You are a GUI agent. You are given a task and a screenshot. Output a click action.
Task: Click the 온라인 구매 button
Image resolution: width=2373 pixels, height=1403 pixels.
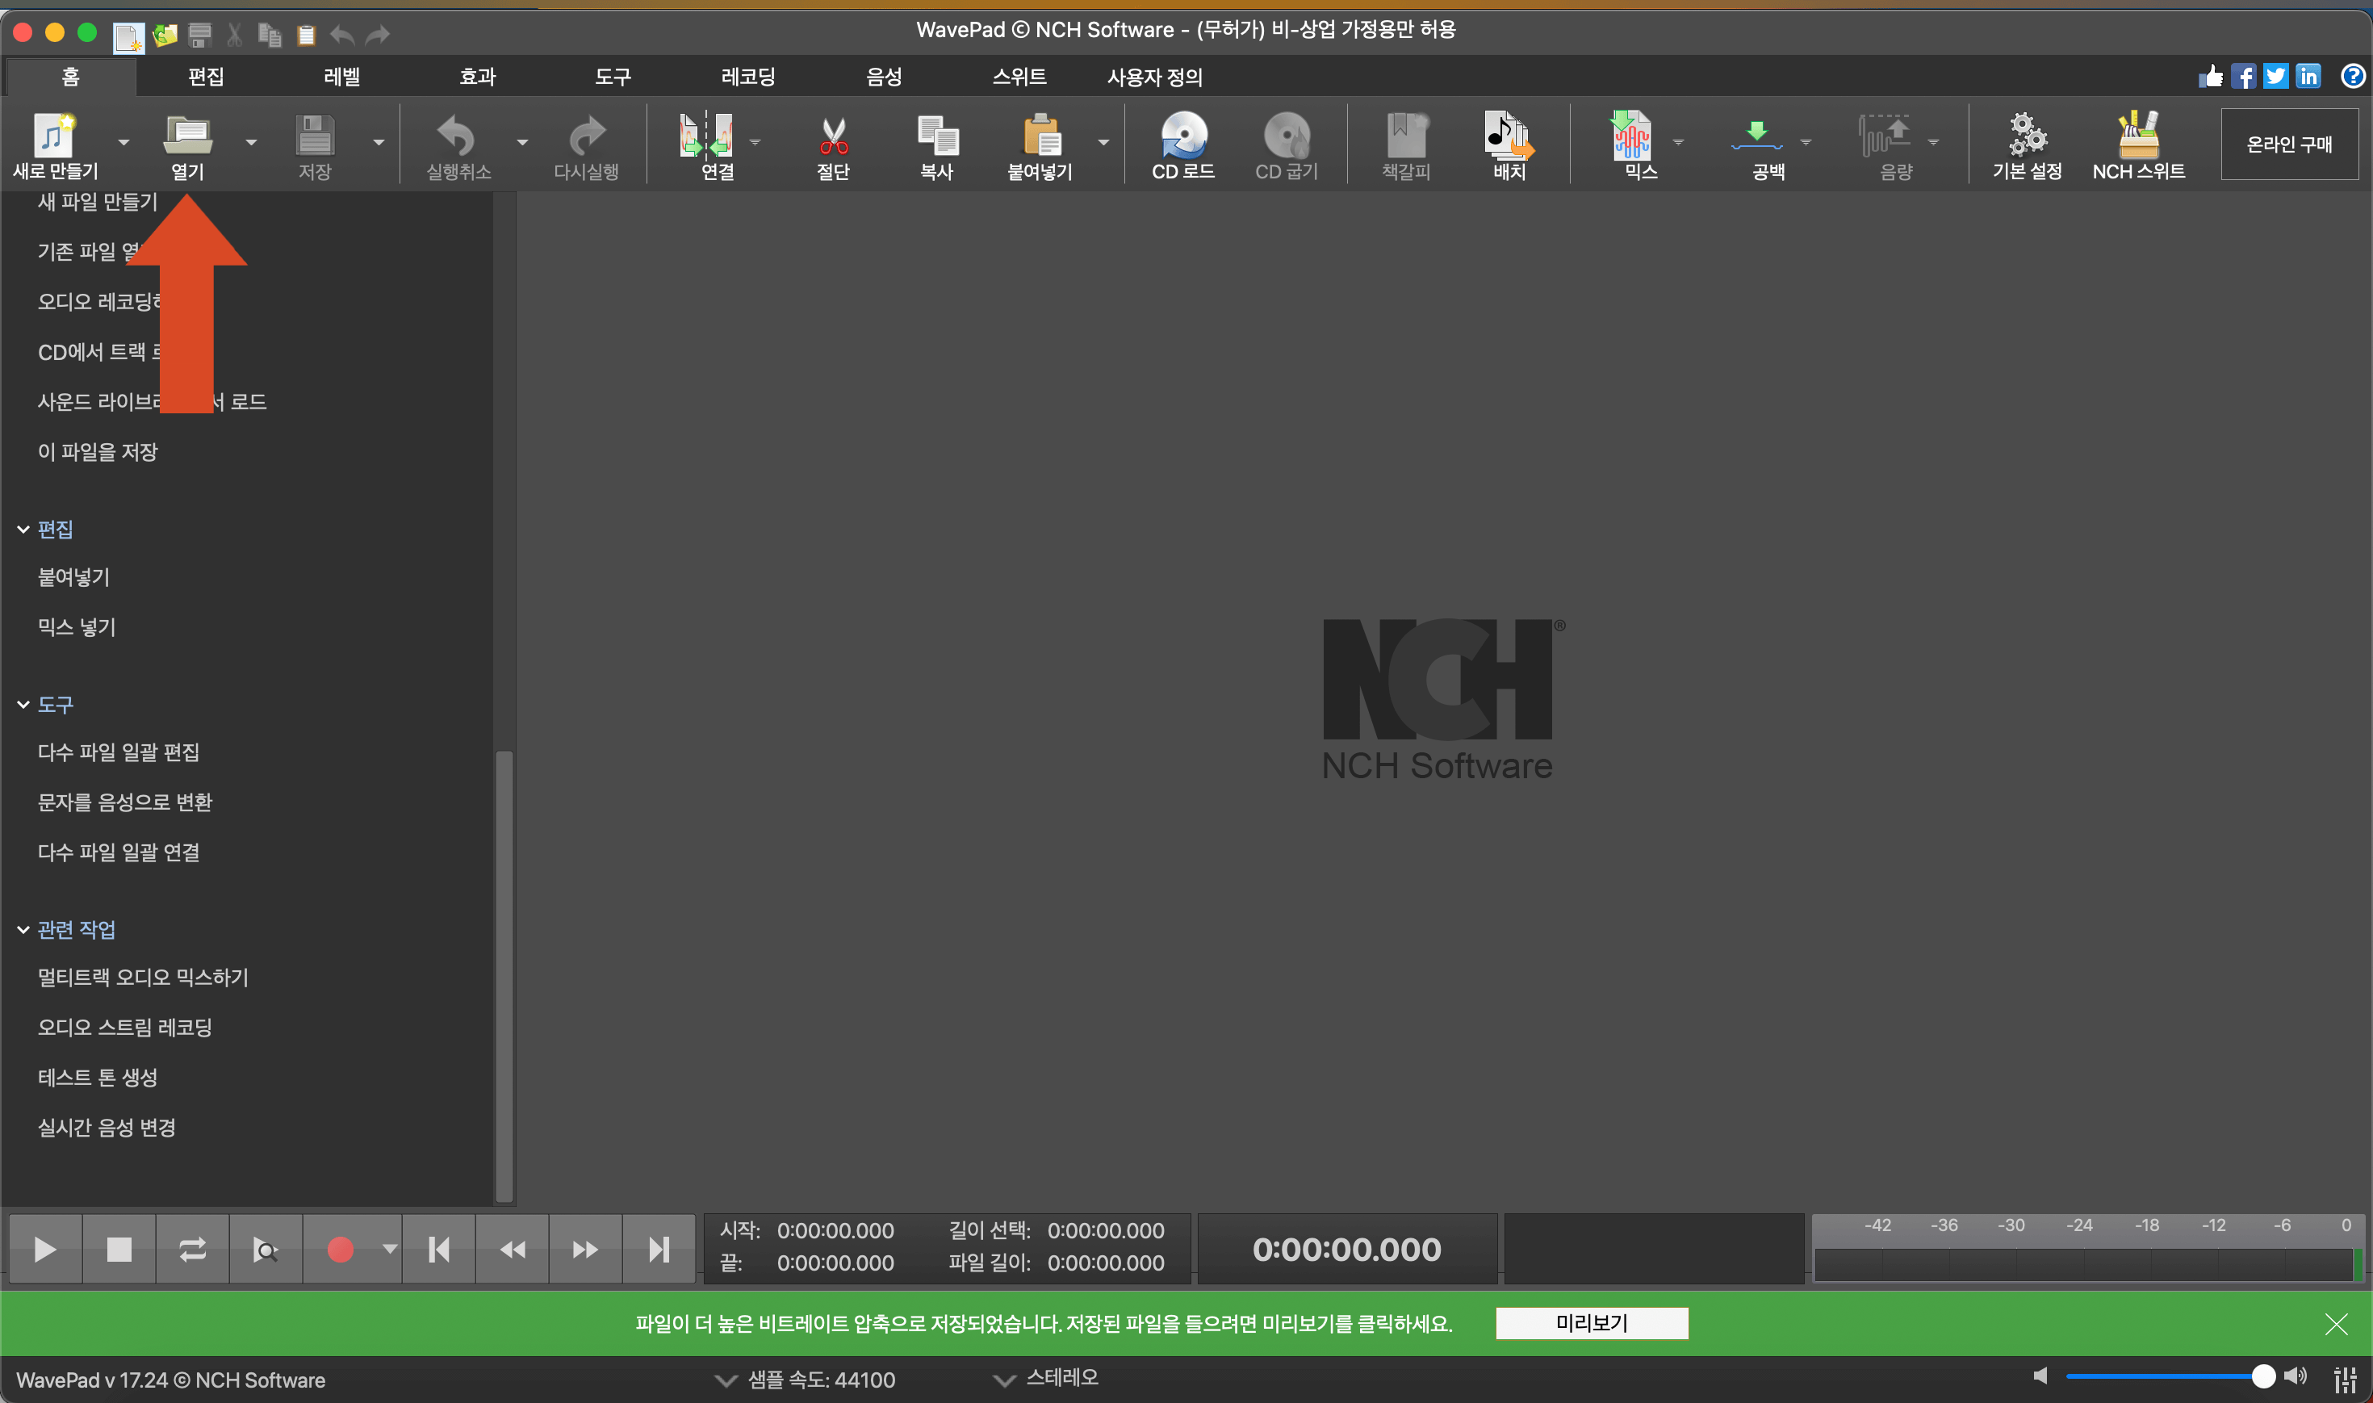point(2289,144)
